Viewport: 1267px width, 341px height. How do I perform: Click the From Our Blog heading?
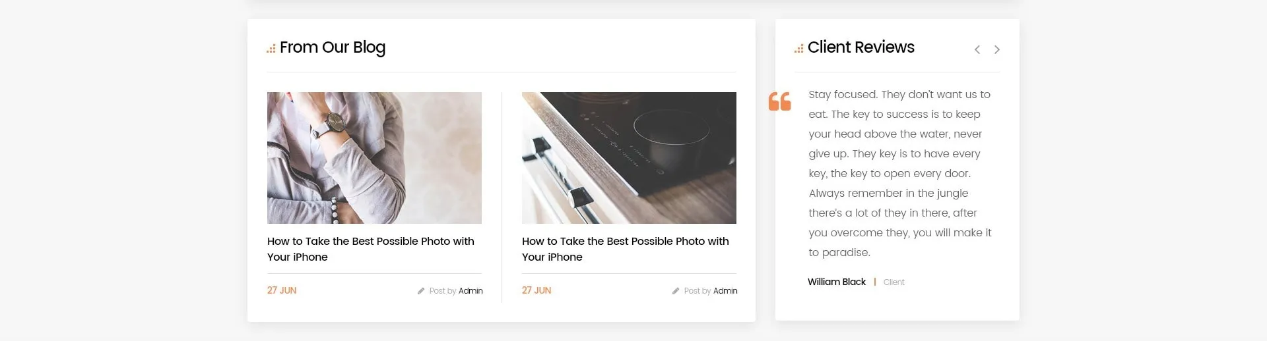coord(333,47)
